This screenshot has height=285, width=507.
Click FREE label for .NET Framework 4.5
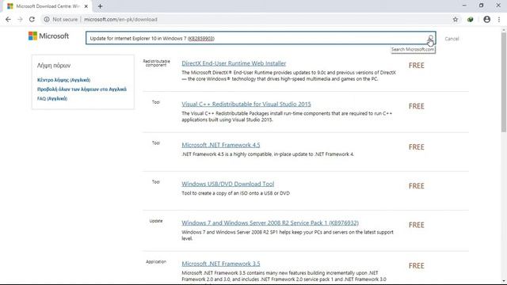(417, 147)
